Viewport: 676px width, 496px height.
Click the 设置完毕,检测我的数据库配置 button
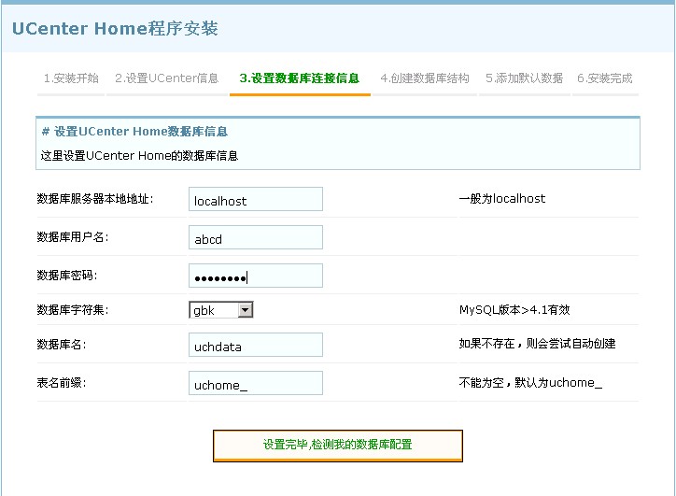(338, 446)
